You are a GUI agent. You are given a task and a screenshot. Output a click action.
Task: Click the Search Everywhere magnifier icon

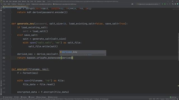(173, 4)
